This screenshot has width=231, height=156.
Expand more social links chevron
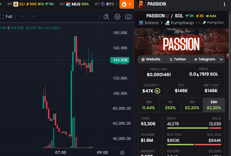tap(221, 59)
